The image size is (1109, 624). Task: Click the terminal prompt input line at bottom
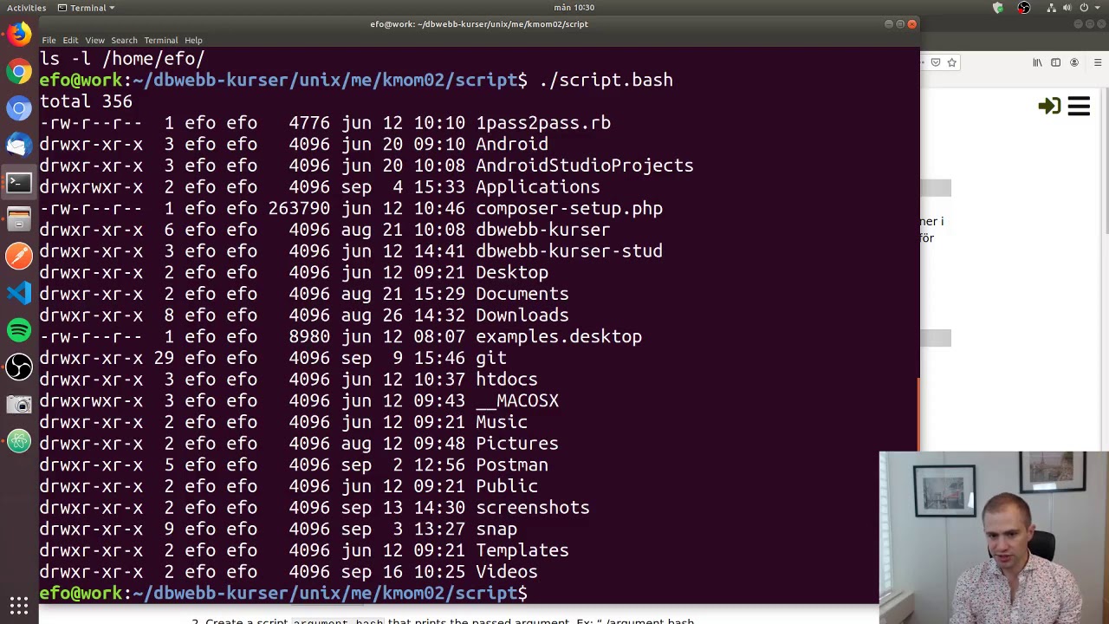(x=479, y=593)
